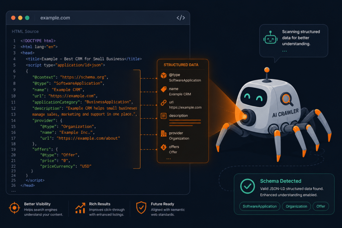
Task: Click the script type application/ld+json line
Action: tap(65, 65)
